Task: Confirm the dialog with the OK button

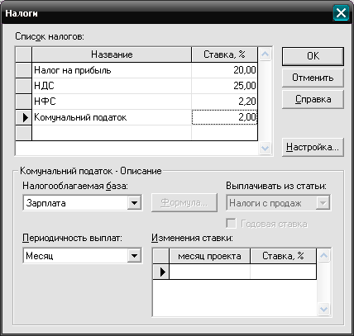Action: [313, 56]
